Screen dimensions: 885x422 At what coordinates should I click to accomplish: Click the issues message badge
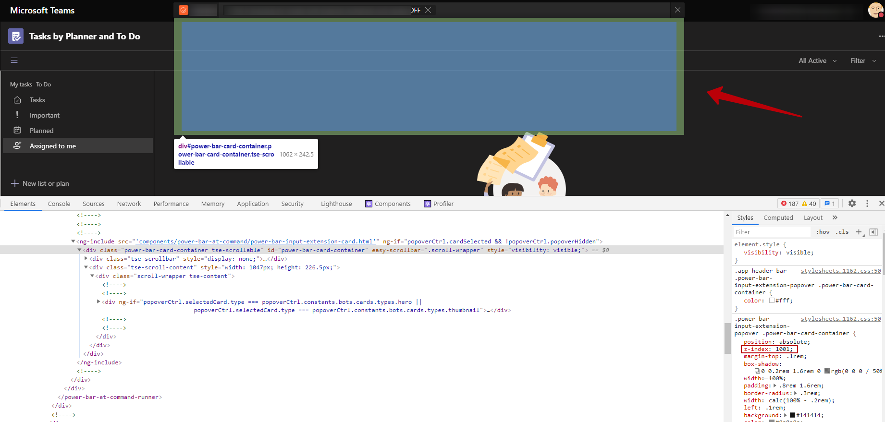(830, 204)
